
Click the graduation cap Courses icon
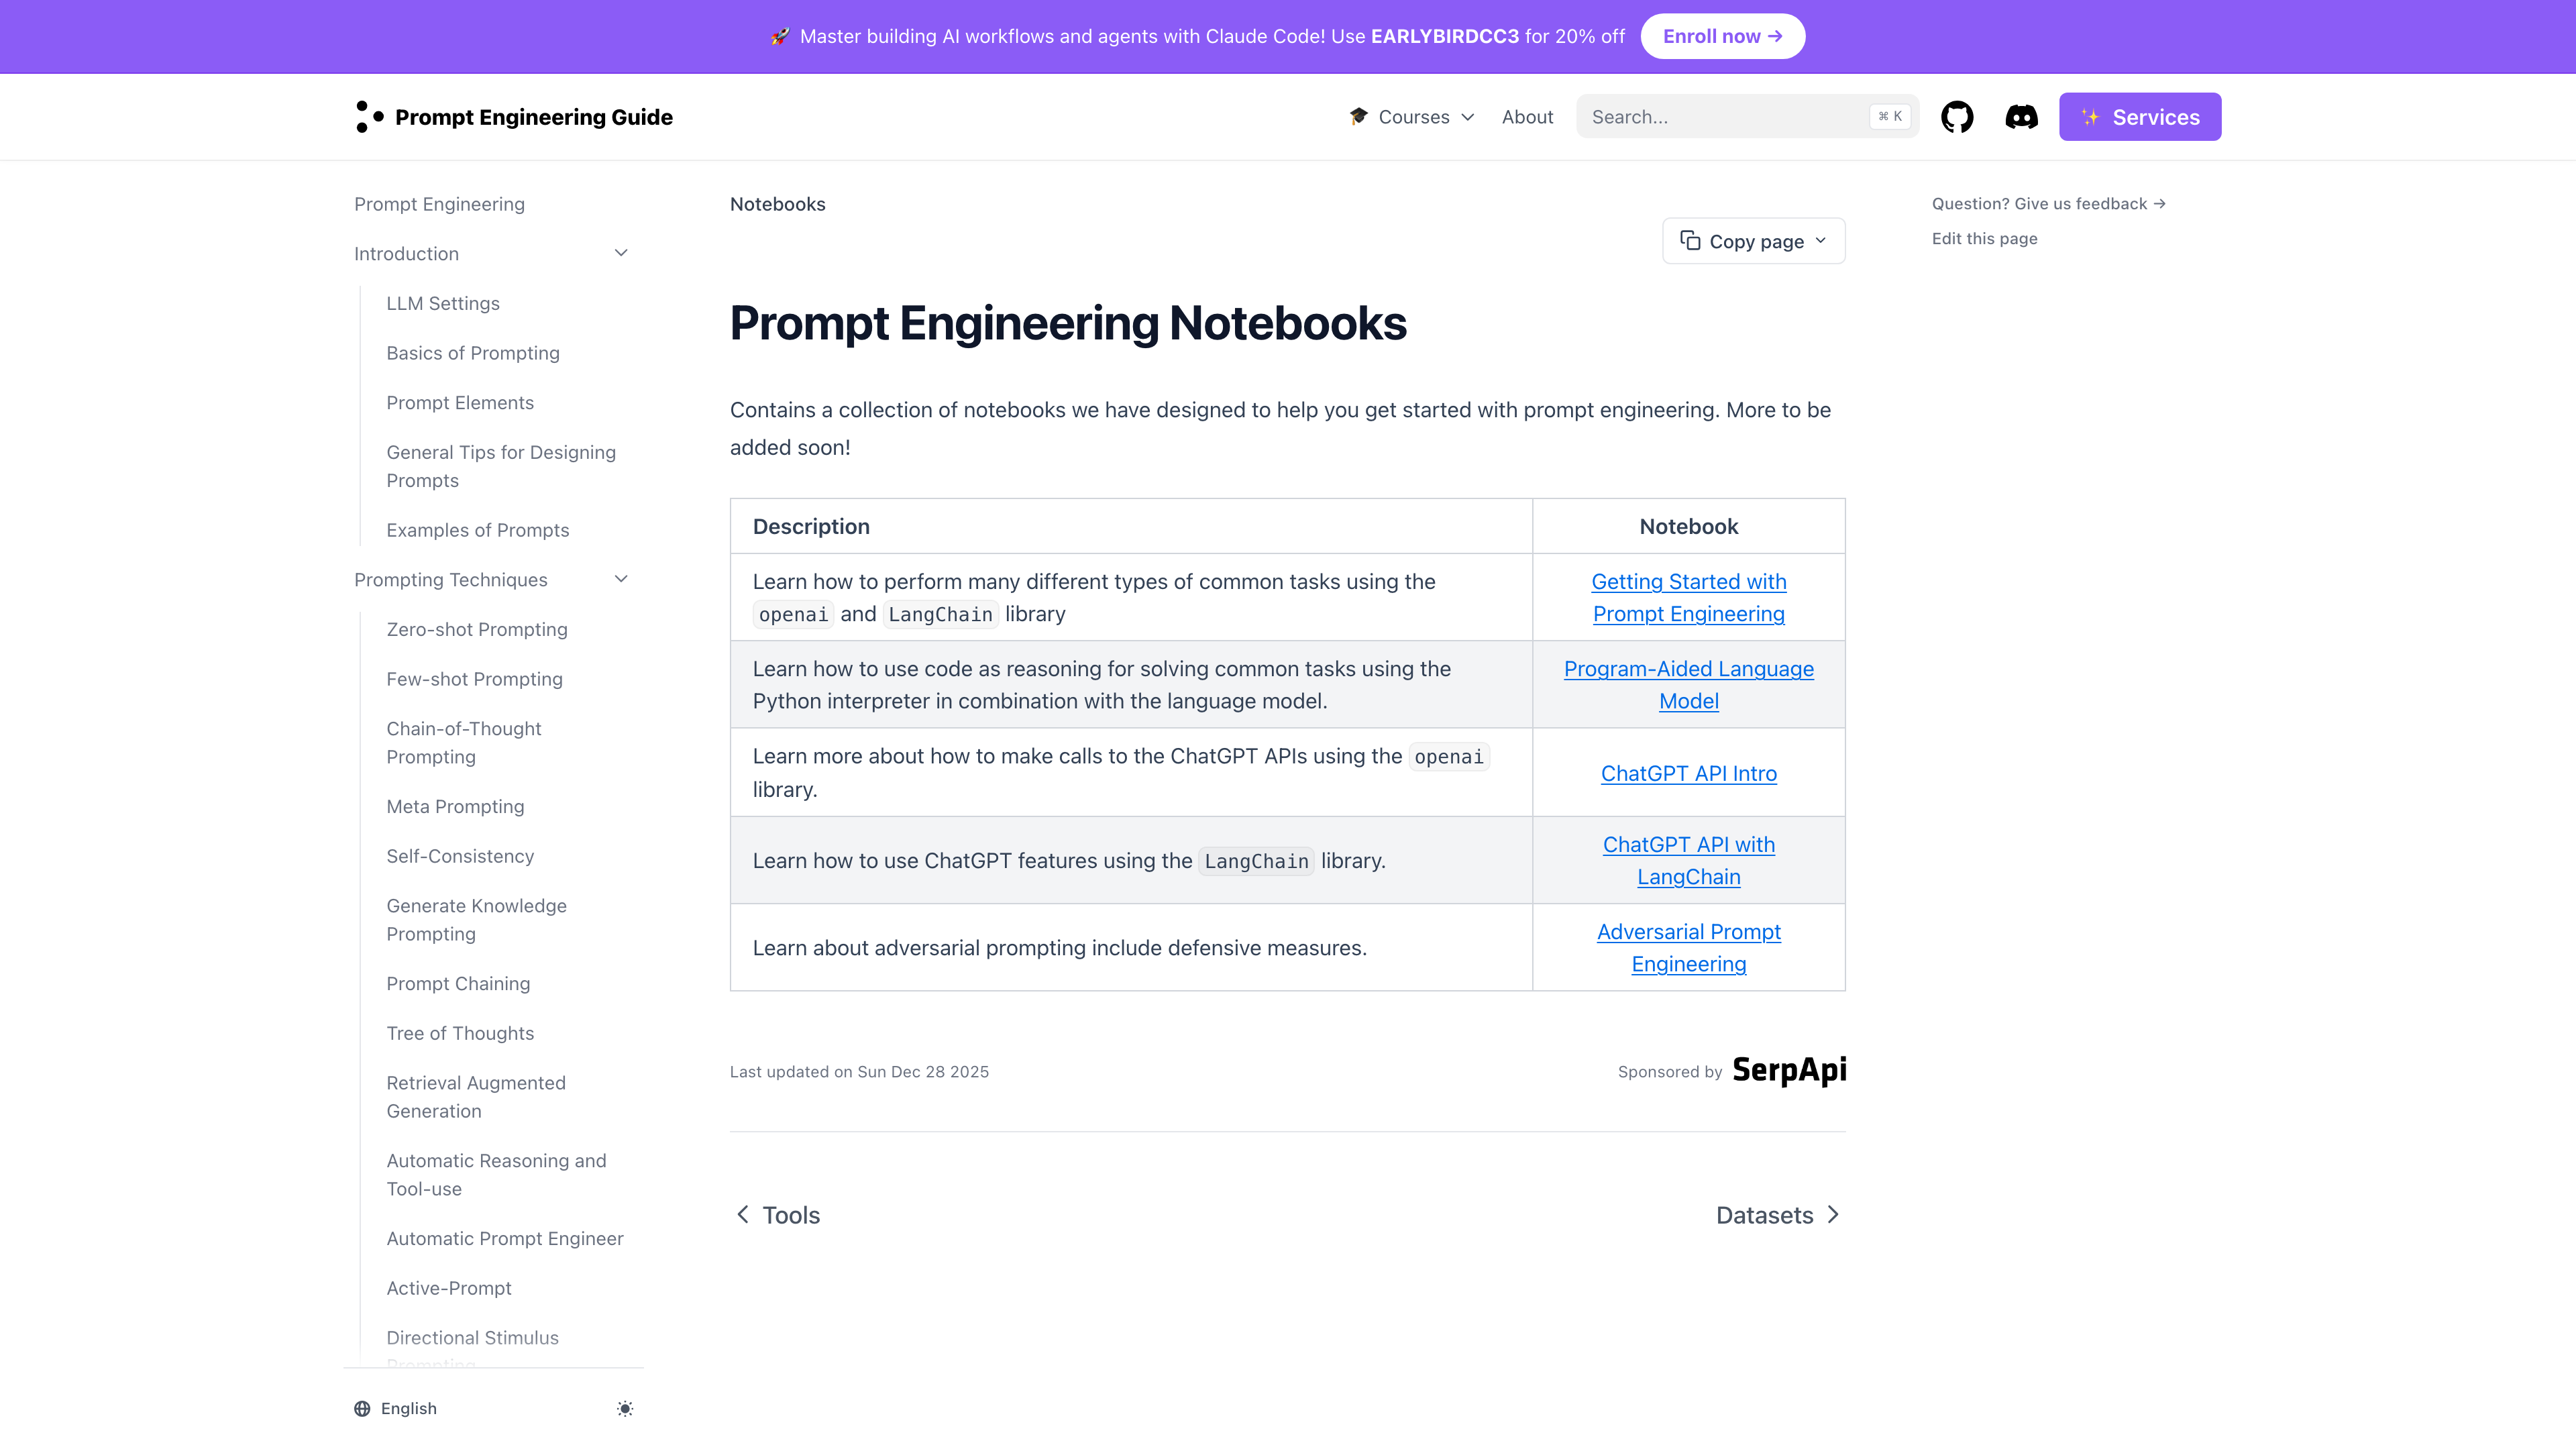pos(1358,116)
